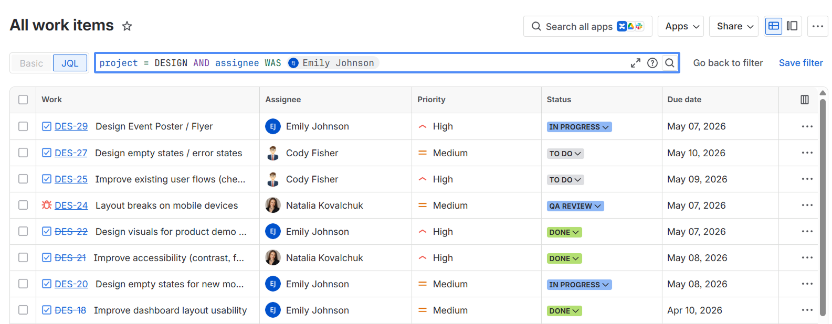
Task: Select the JQL mode tab
Action: tap(70, 63)
